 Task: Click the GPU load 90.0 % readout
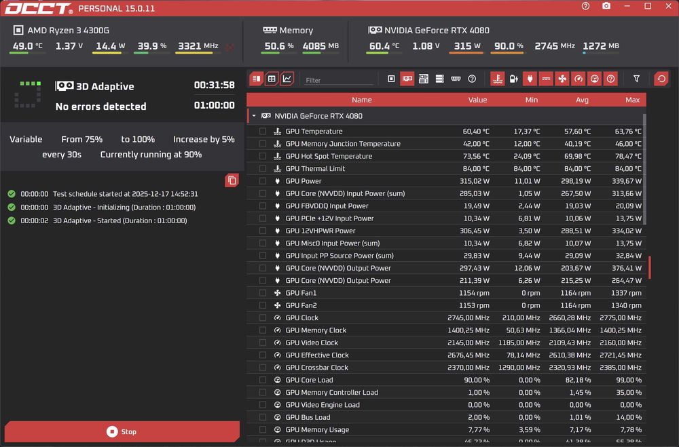point(509,46)
